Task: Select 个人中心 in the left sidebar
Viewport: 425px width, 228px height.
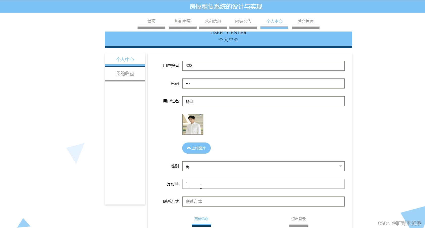Action: tap(125, 60)
